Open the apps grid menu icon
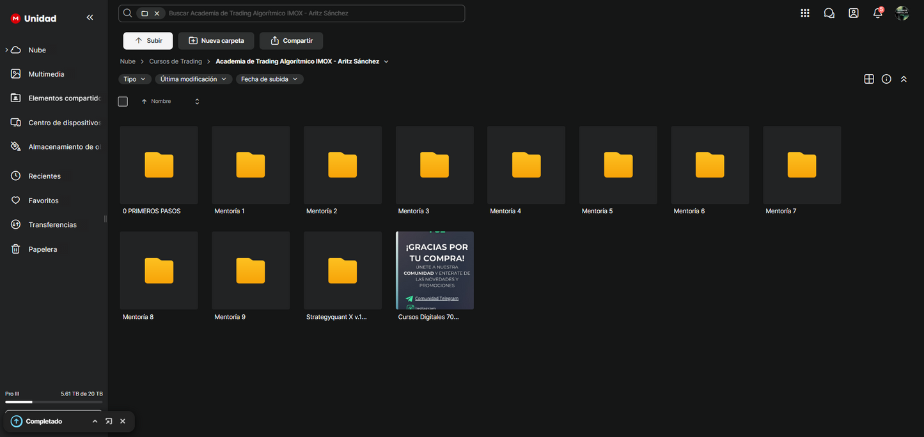The width and height of the screenshot is (924, 437). tap(805, 13)
